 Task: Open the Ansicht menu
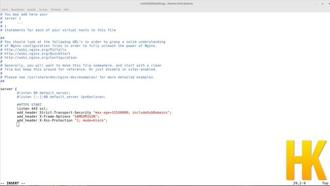(x=31, y=10)
